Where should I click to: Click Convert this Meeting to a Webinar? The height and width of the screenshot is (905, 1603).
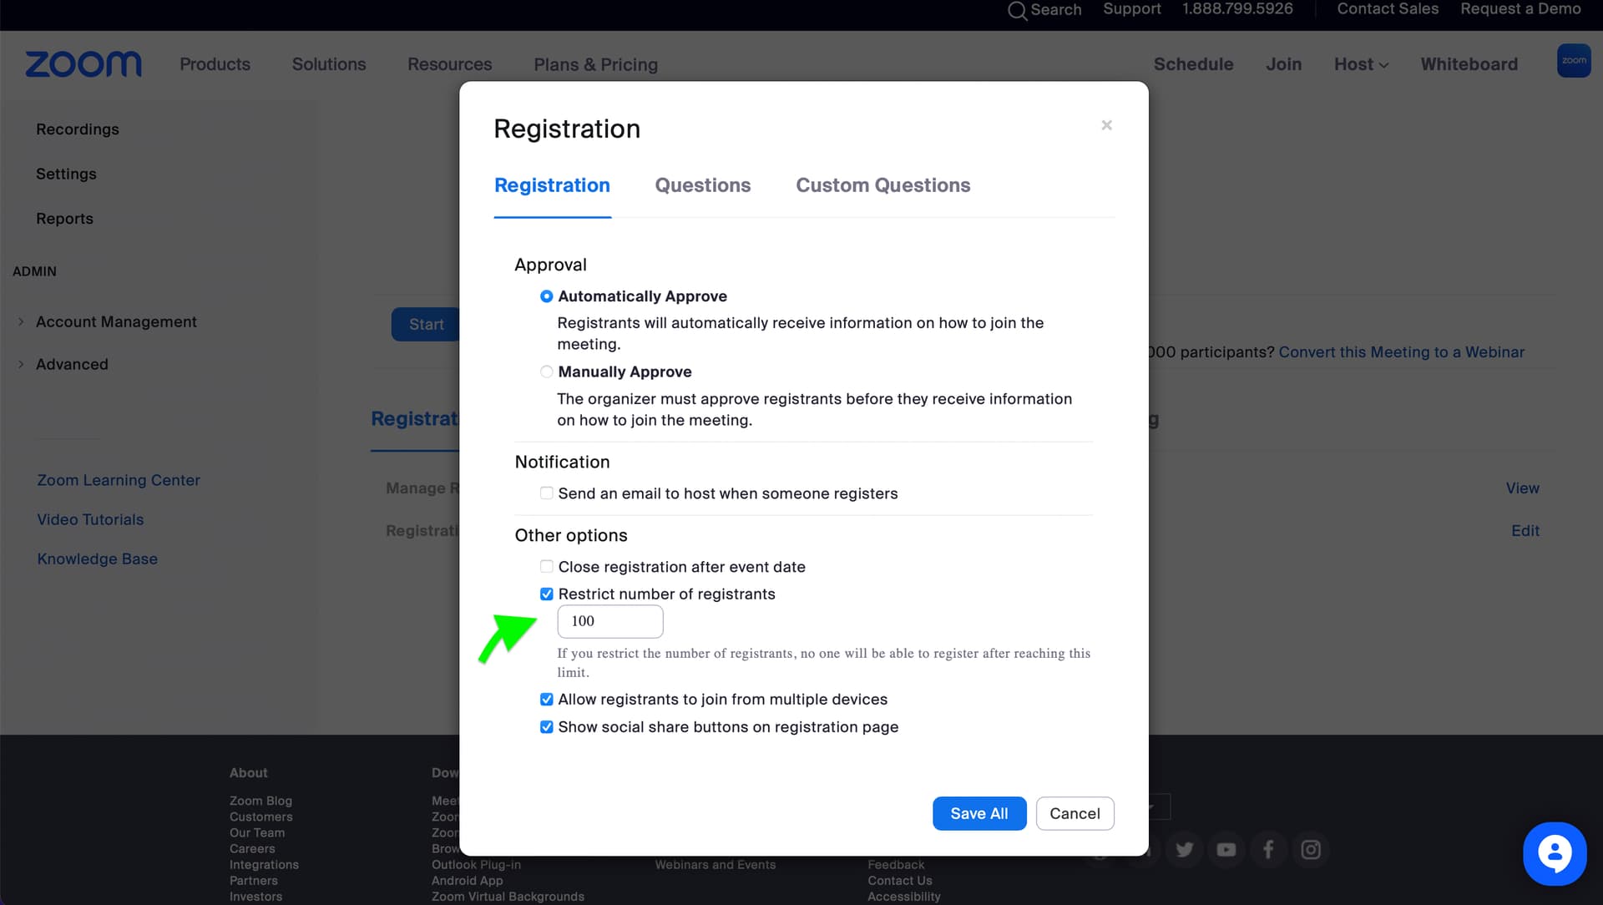1402,351
